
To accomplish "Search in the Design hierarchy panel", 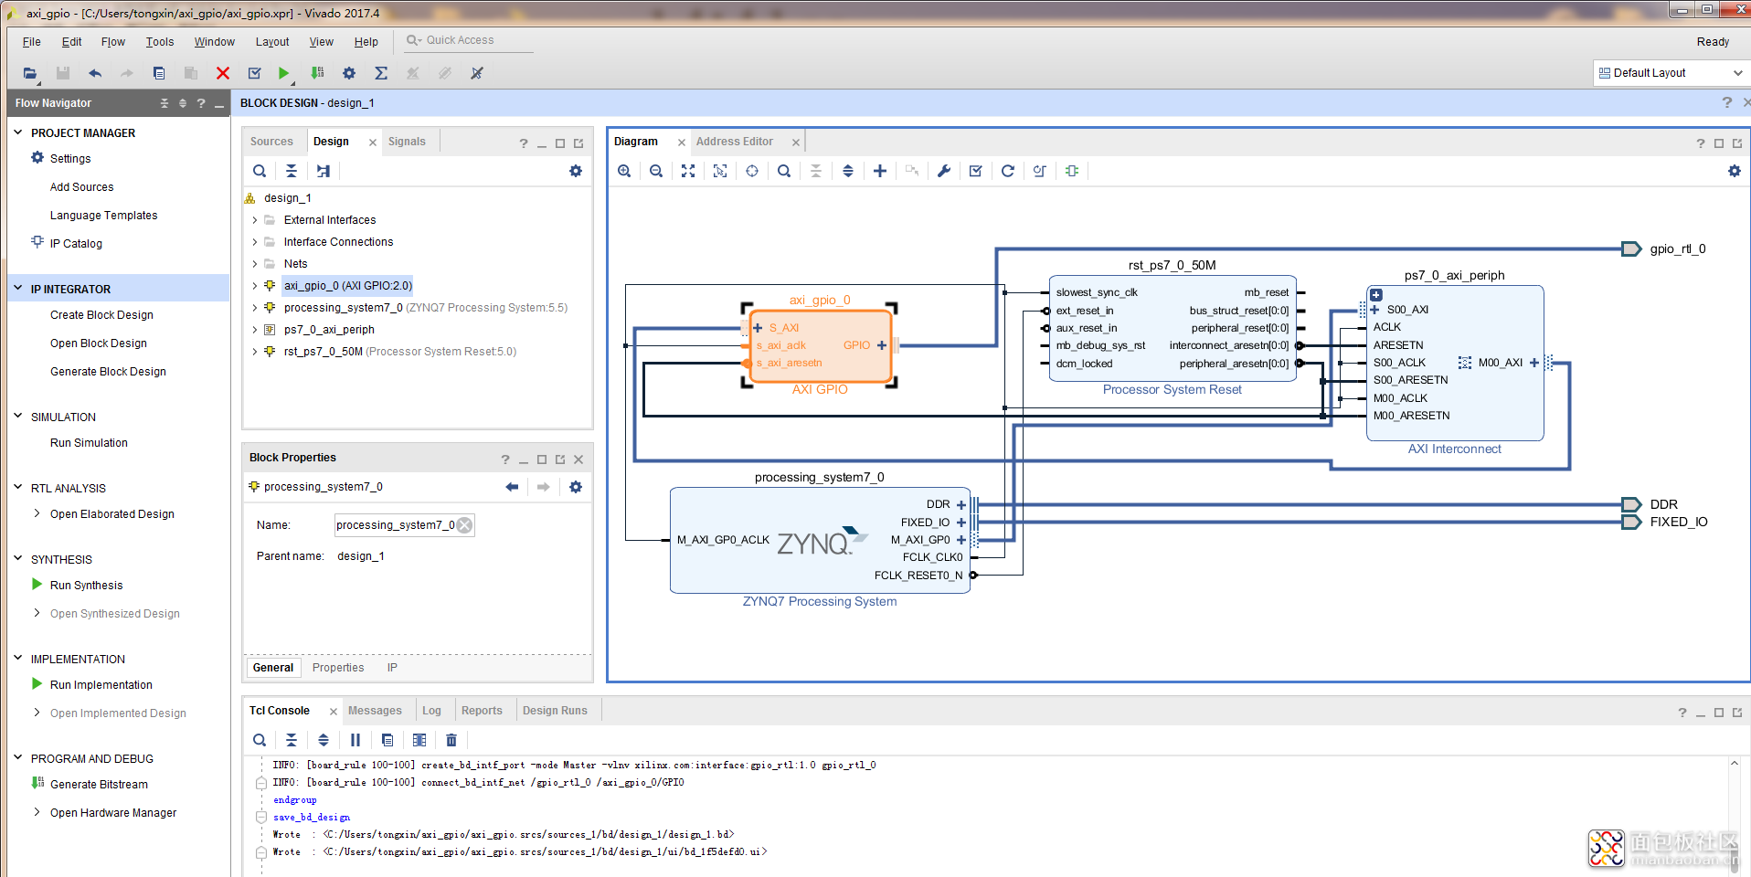I will [260, 171].
